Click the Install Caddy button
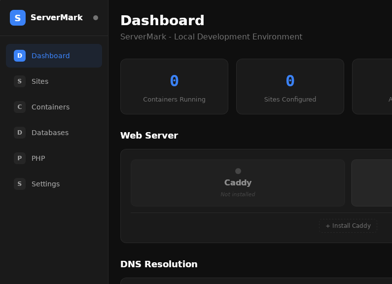392x284 pixels. [348, 226]
